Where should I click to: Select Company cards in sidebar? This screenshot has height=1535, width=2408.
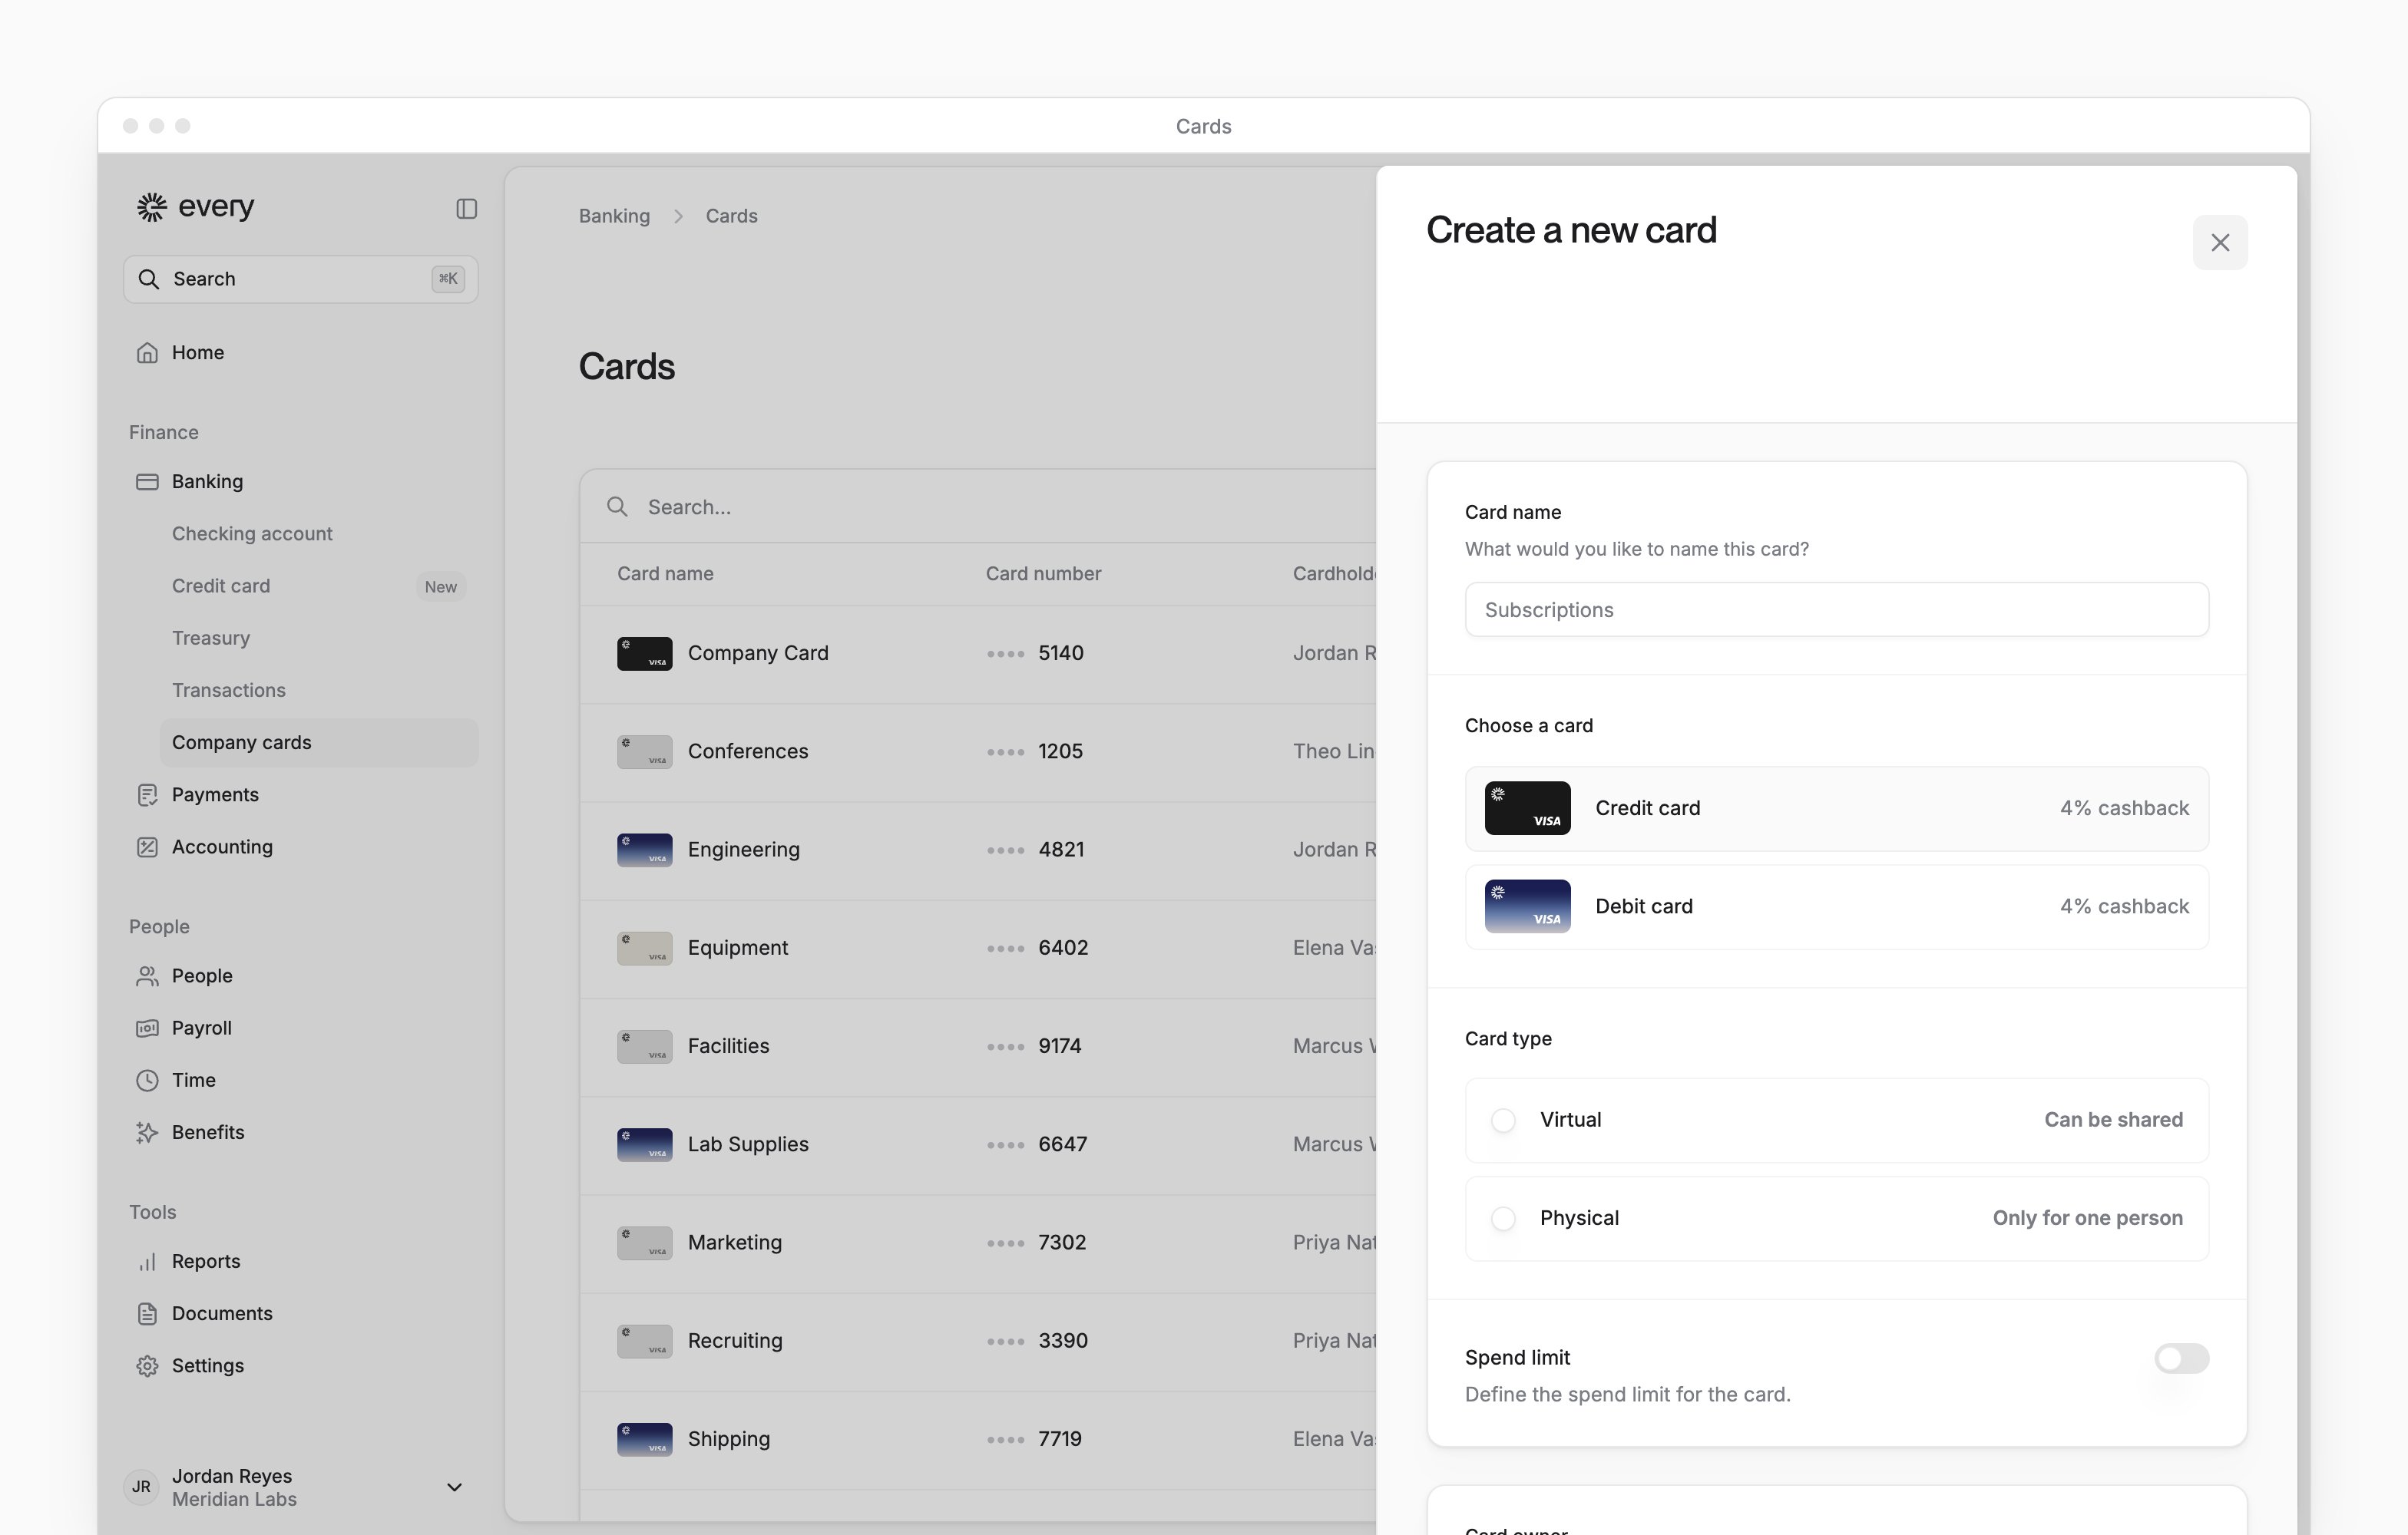pyautogui.click(x=318, y=741)
